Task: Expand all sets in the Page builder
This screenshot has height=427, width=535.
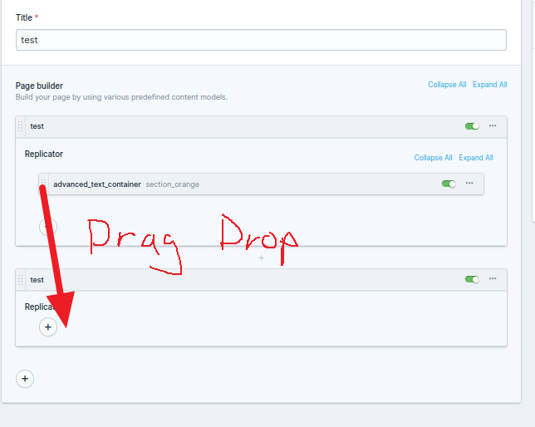Action: [489, 85]
